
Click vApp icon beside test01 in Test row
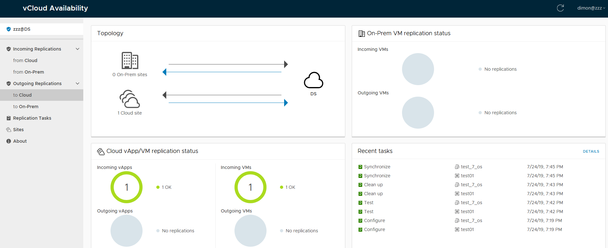click(x=457, y=212)
